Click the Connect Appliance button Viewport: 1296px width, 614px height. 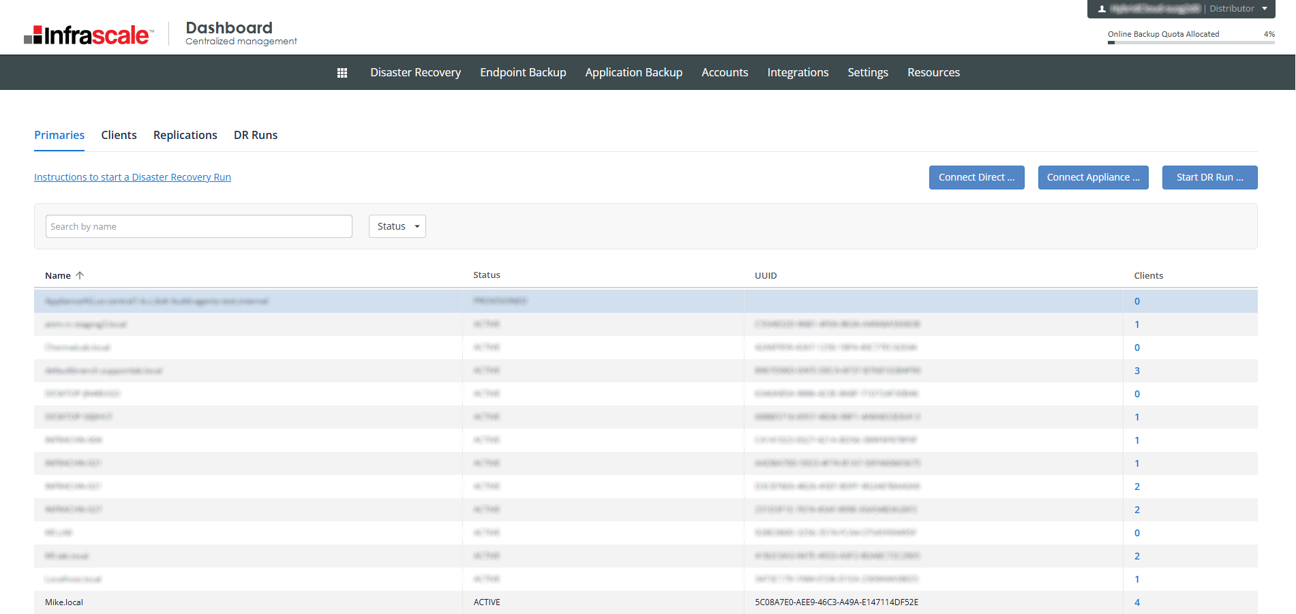point(1093,177)
